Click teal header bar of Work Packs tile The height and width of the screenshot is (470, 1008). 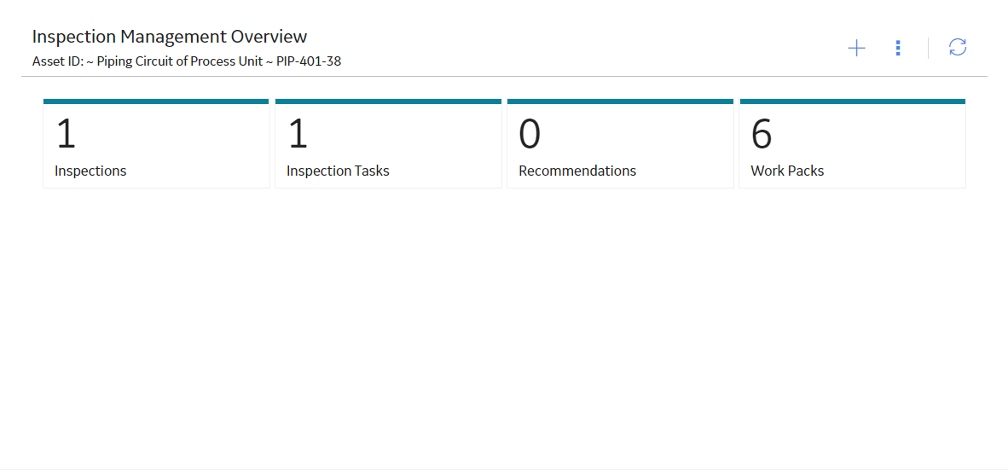pos(853,102)
